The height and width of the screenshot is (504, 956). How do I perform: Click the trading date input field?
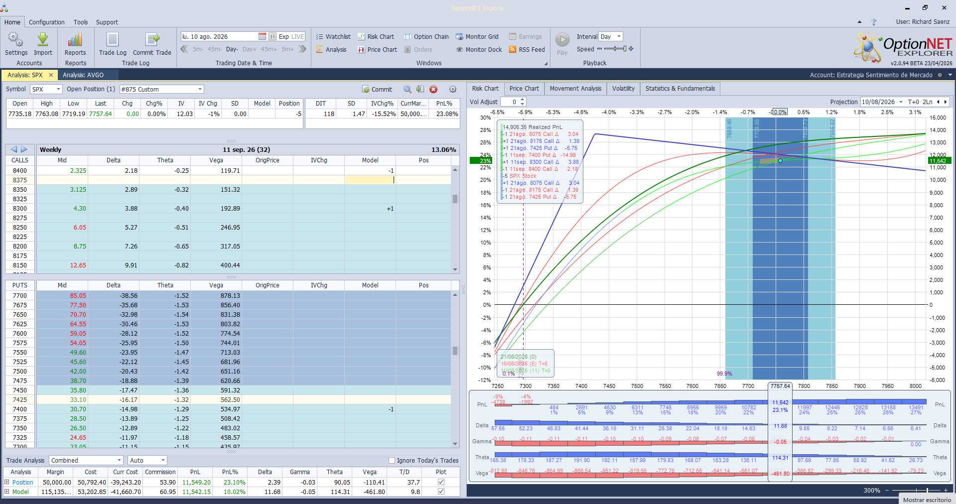click(219, 36)
